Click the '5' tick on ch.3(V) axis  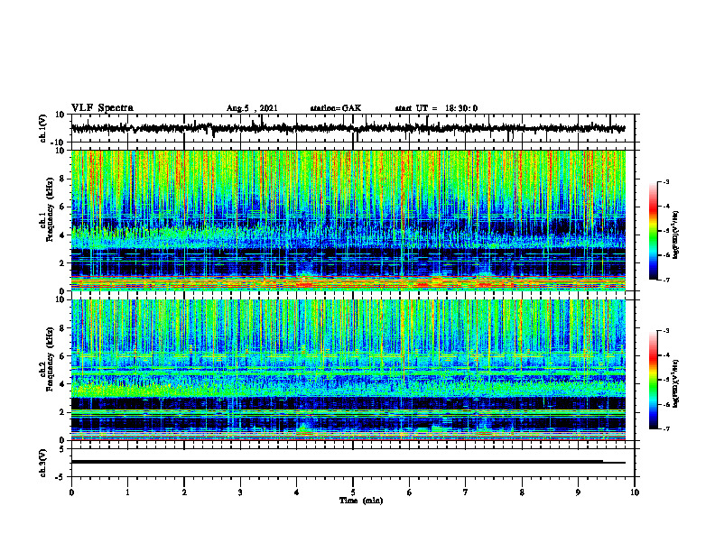pos(62,449)
